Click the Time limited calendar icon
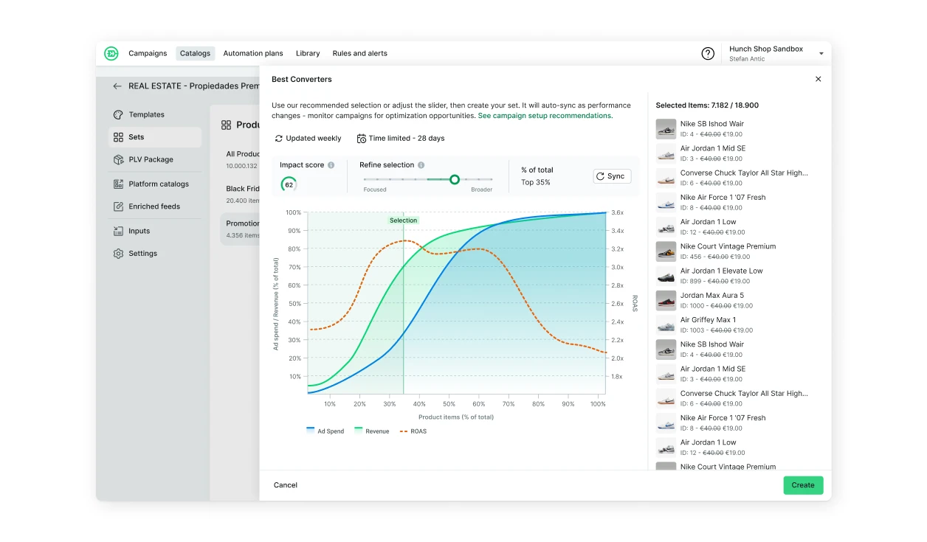 pos(362,139)
